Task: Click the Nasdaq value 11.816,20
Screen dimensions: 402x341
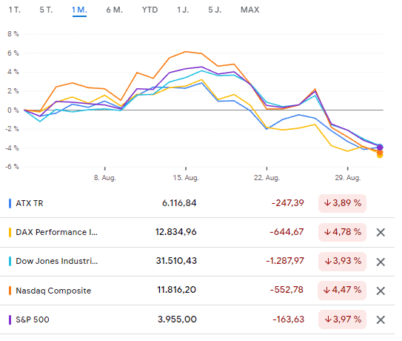Action: 177,290
